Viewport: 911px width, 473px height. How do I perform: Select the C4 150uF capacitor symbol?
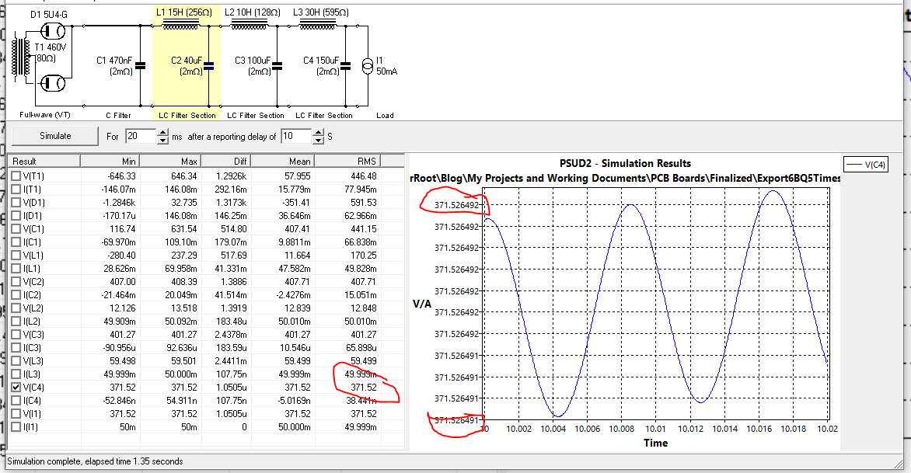pos(346,65)
